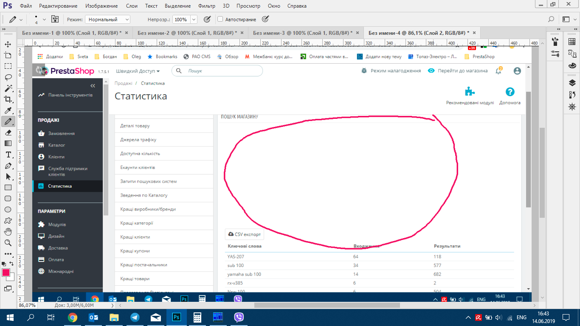Open the Фильтр menu

point(208,6)
